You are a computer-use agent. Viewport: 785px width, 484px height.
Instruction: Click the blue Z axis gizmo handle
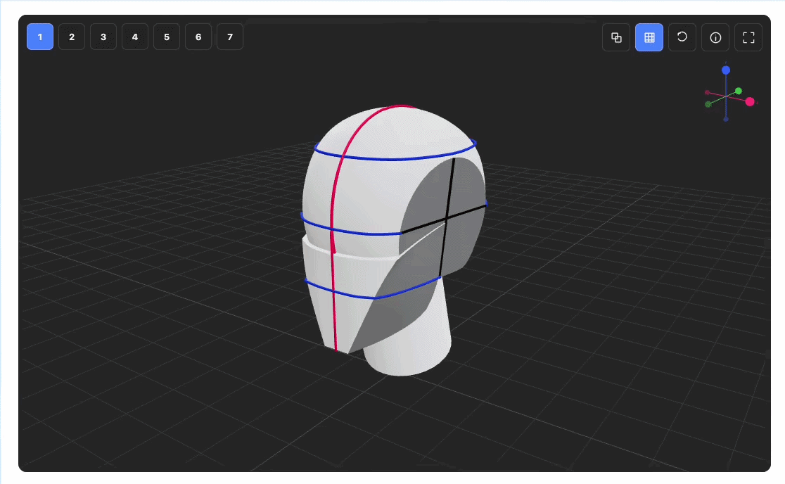726,70
